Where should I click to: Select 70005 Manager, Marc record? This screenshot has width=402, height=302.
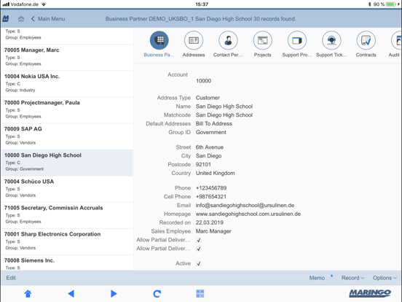(x=67, y=58)
